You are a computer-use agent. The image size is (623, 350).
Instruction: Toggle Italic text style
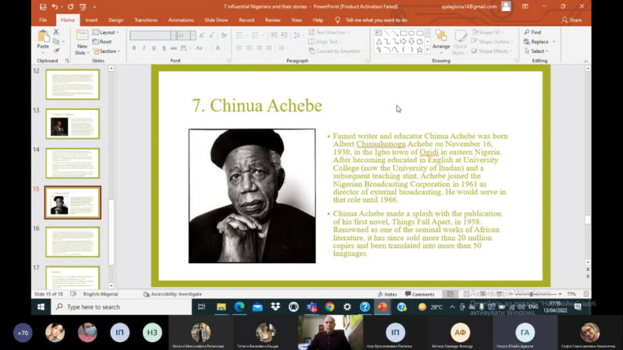pos(144,48)
